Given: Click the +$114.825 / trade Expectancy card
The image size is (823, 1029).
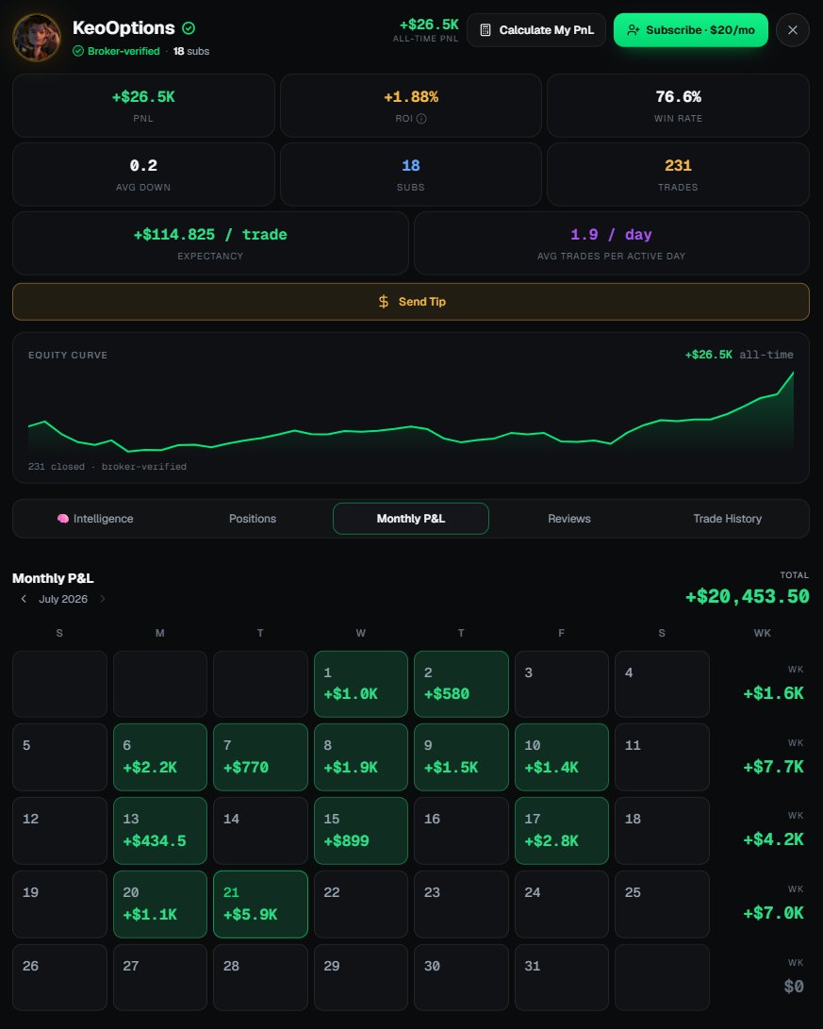Looking at the screenshot, I should point(210,243).
